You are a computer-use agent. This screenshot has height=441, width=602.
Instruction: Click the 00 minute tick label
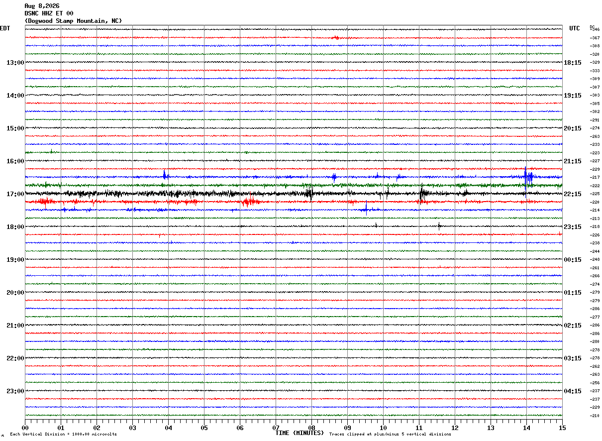25,428
